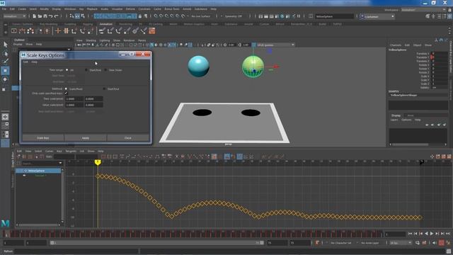Switch to the Rigging shelf tab
The image size is (453, 255).
[x=88, y=24]
